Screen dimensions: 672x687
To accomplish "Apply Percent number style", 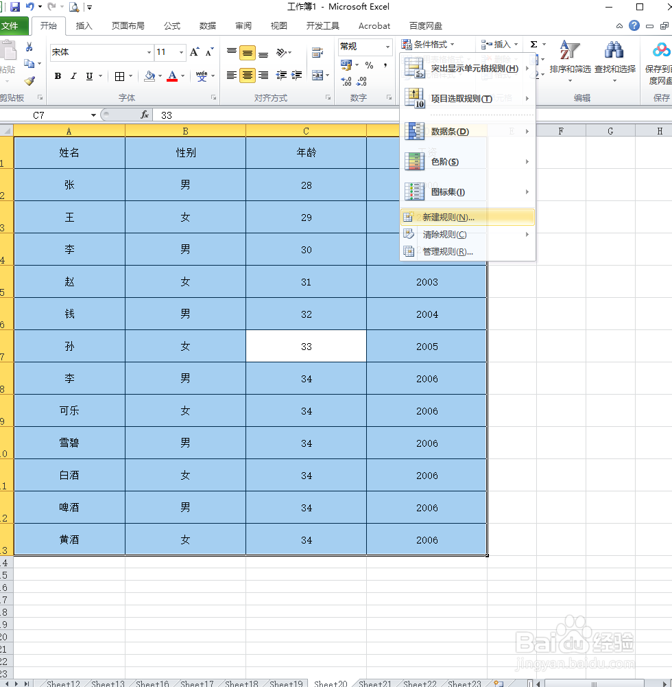I will point(370,65).
